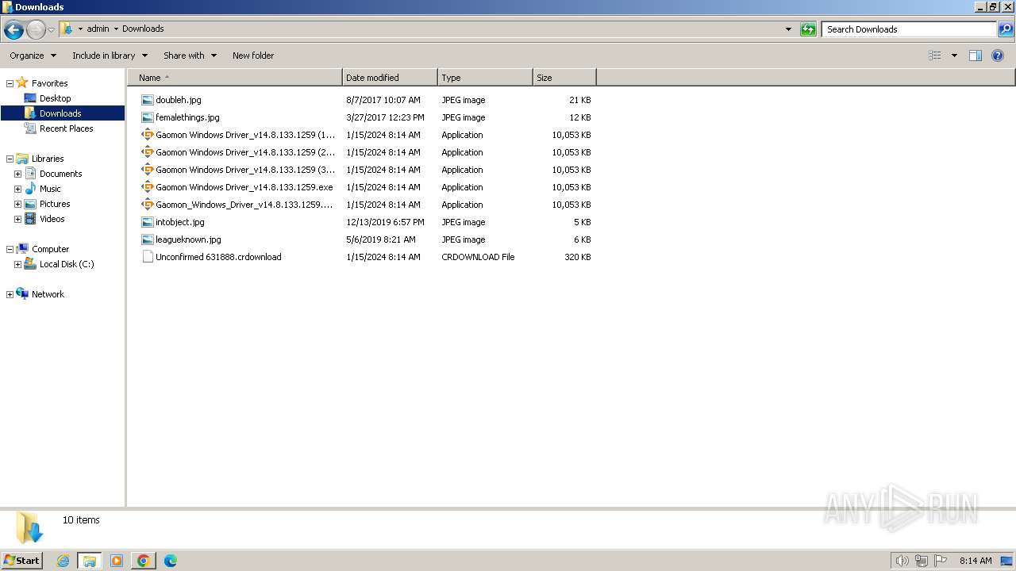The height and width of the screenshot is (571, 1016).
Task: Launch Google Chrome from taskbar
Action: click(144, 561)
